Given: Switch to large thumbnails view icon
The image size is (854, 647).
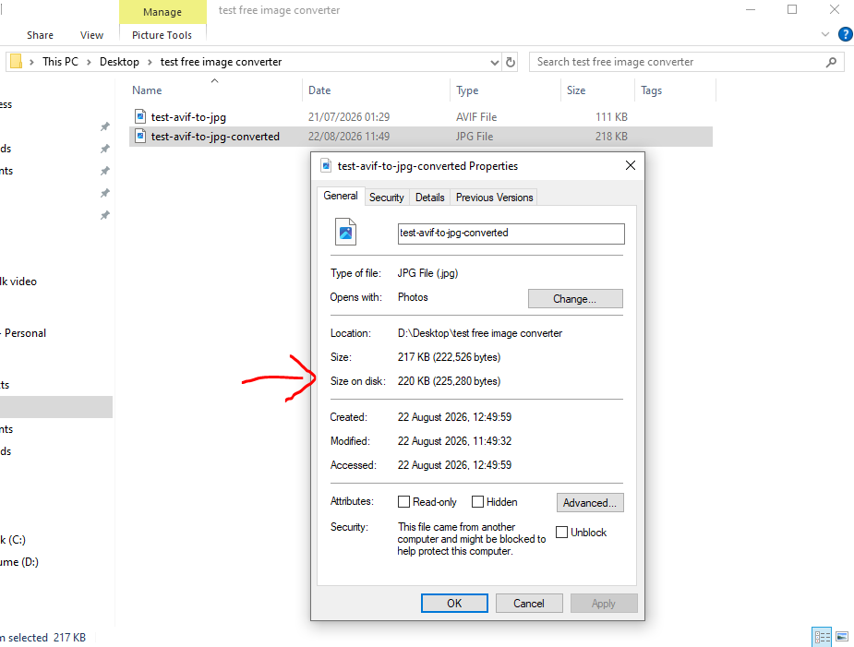Looking at the screenshot, I should click(842, 636).
